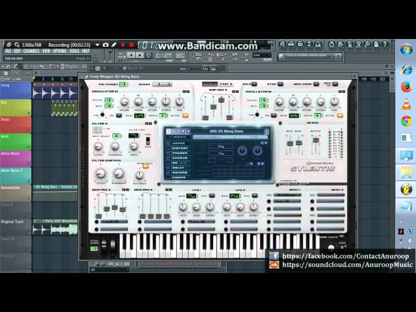Open the VIEW menu

46,51
